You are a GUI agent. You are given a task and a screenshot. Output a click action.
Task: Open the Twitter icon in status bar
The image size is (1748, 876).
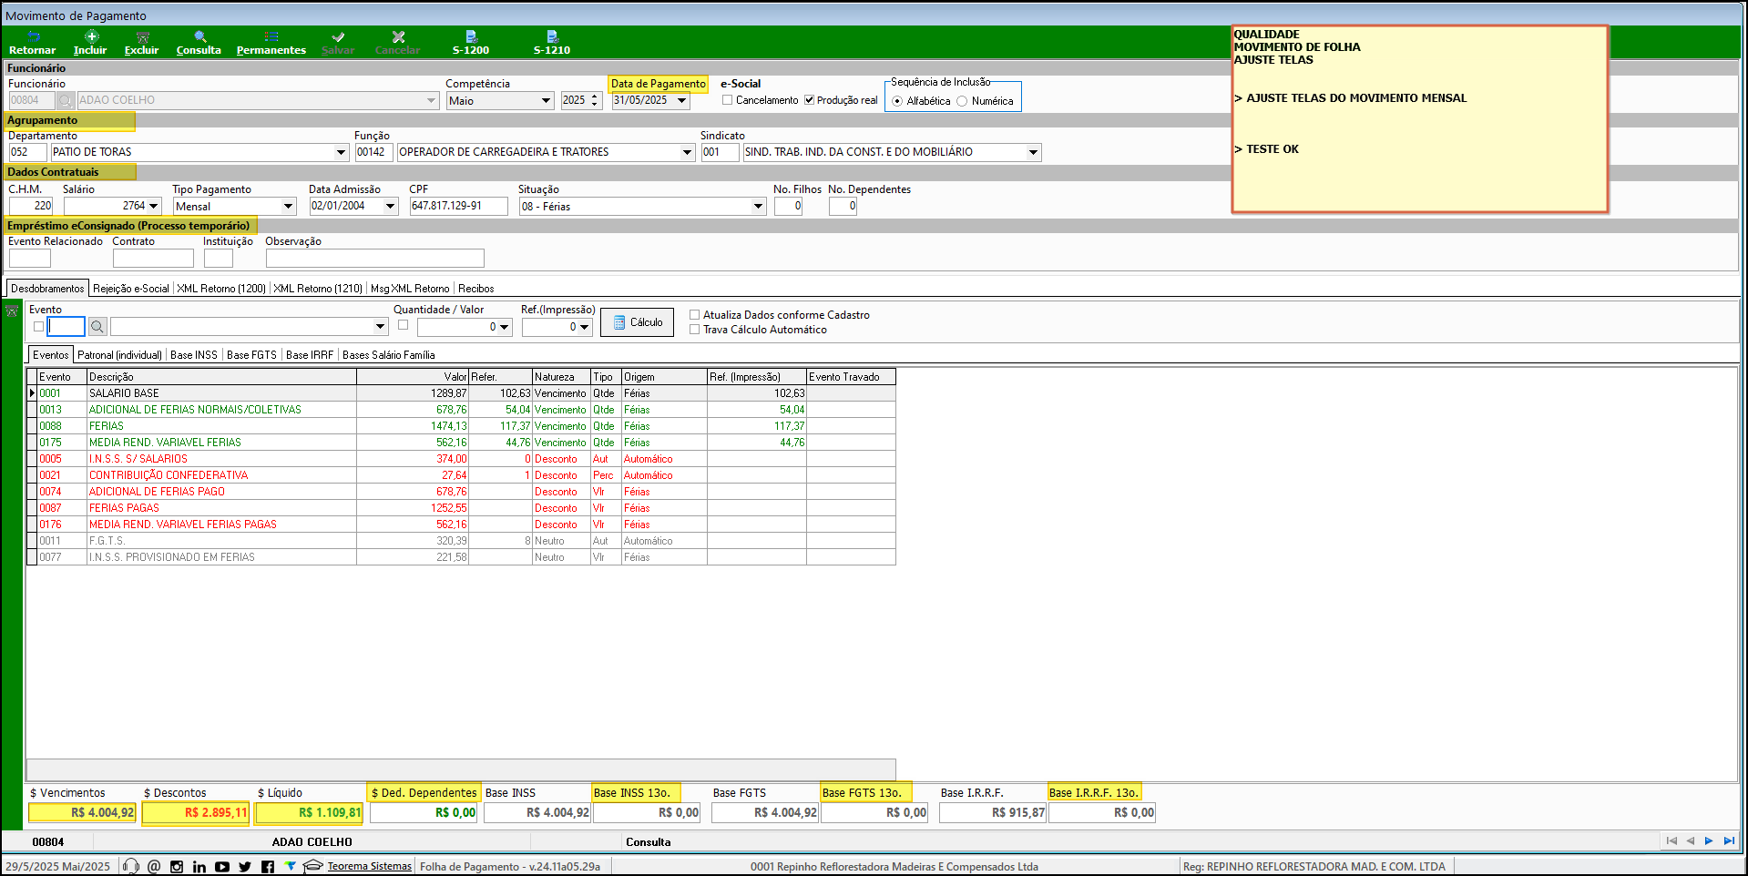pos(245,866)
